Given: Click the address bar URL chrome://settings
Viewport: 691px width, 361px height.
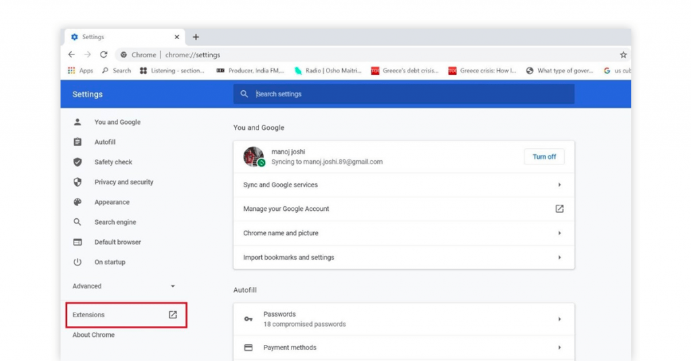Looking at the screenshot, I should tap(192, 55).
